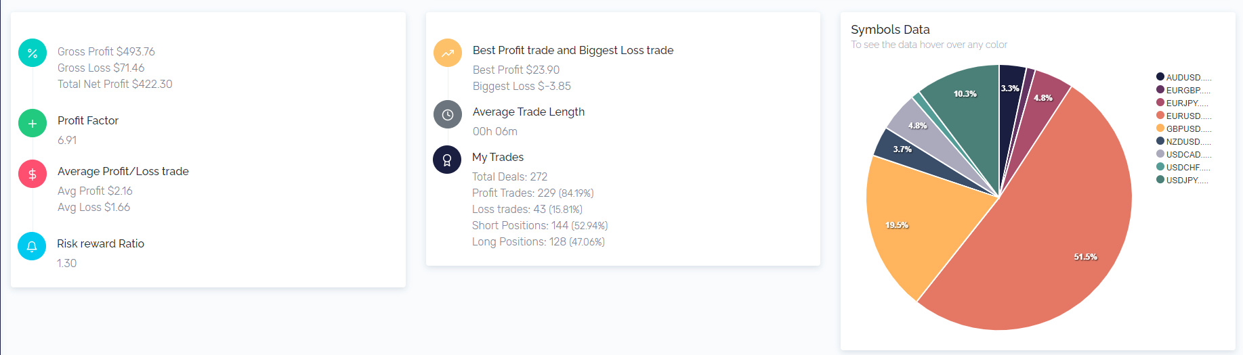Click the dark award ribbon icon for My Trades

click(447, 160)
